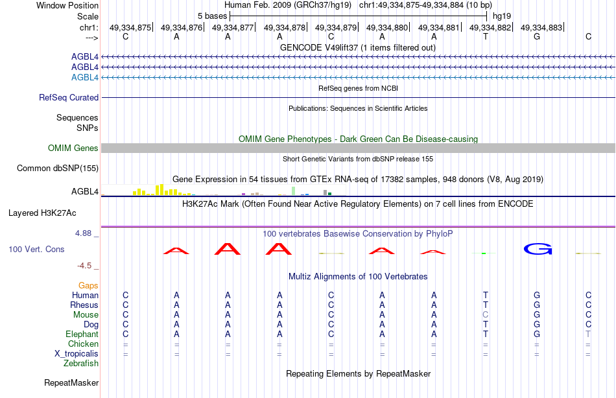The height and width of the screenshot is (398, 616).
Task: Click the T base in Human row
Action: 486,296
